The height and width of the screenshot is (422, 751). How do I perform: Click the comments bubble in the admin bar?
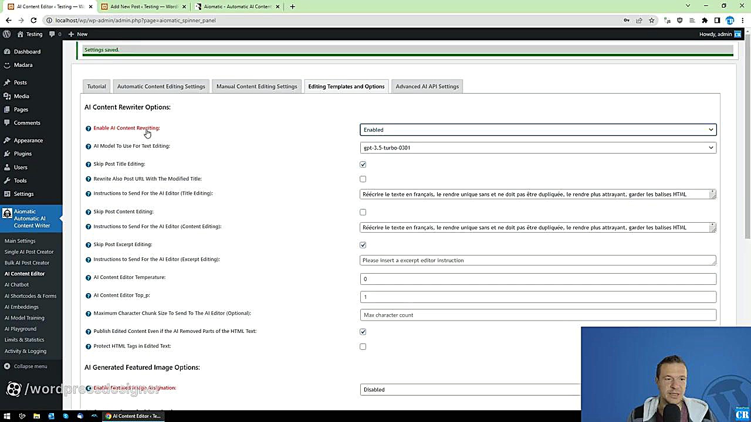[x=56, y=34]
